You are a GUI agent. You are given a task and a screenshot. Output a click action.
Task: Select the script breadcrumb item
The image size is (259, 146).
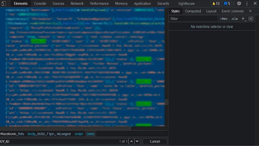click(x=78, y=134)
